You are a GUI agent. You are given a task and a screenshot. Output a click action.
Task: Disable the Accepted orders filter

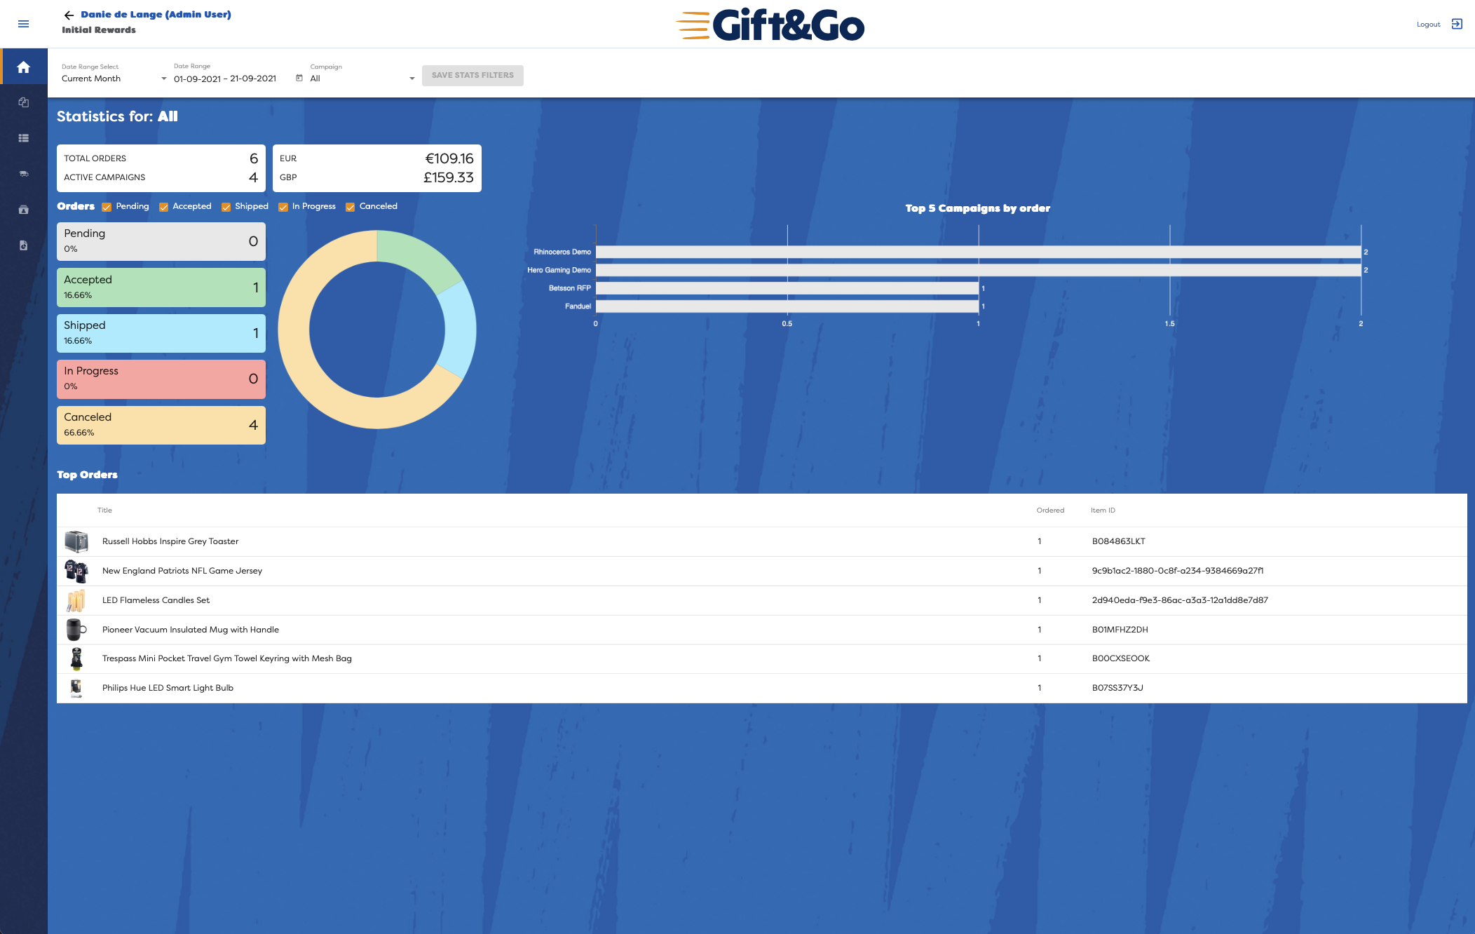pyautogui.click(x=163, y=207)
